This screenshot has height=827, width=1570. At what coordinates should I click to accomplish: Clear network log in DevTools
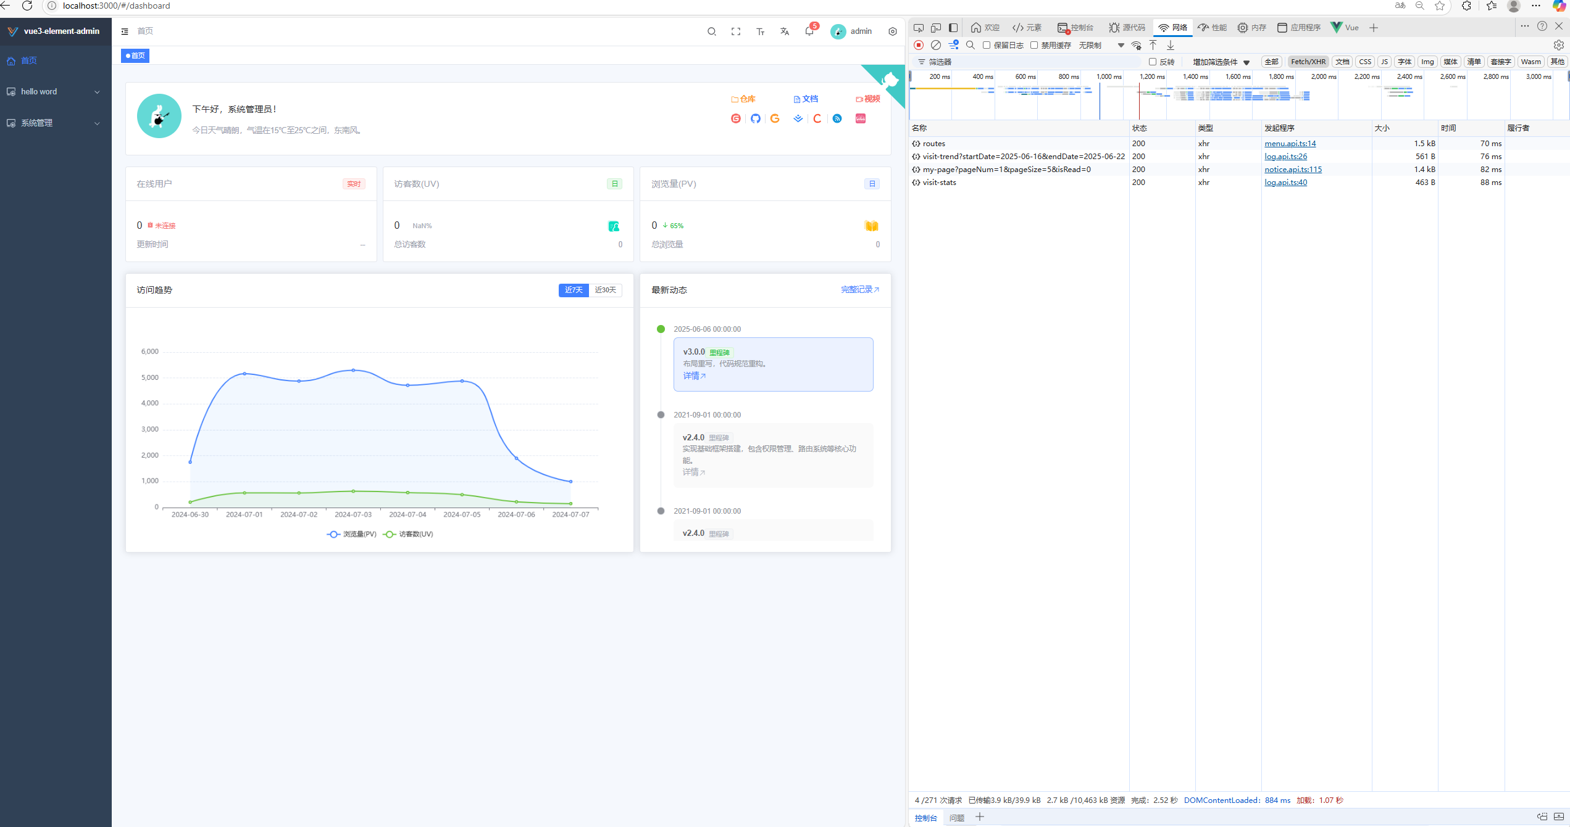935,44
